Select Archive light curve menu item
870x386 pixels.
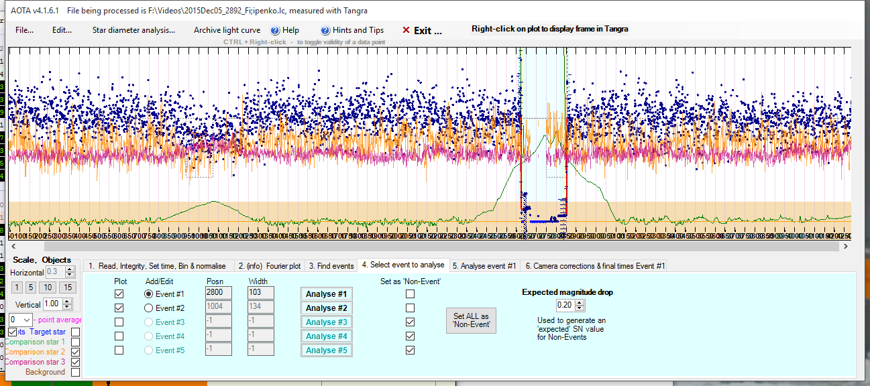(x=227, y=30)
